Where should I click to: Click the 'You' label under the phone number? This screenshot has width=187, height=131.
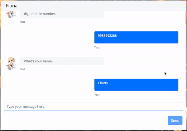[x=97, y=47]
